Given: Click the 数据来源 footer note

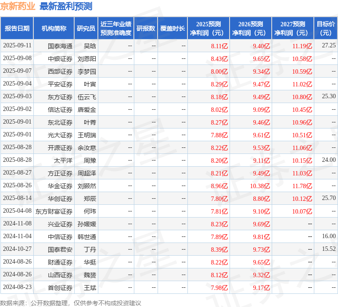Looking at the screenshot, I should click(x=71, y=303).
